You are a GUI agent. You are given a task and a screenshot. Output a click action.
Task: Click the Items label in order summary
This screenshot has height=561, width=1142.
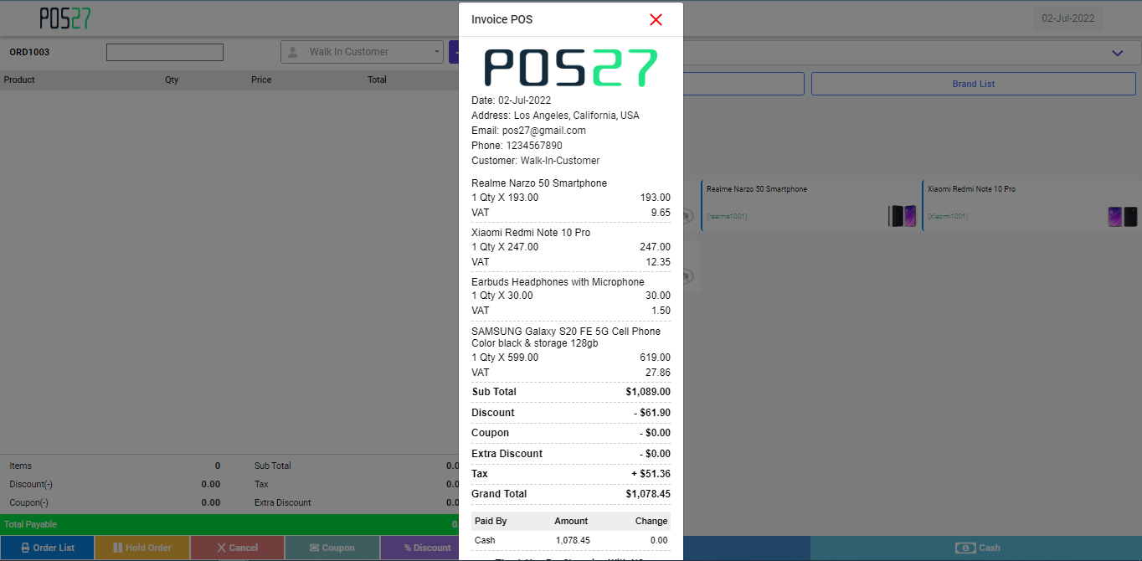pos(20,466)
